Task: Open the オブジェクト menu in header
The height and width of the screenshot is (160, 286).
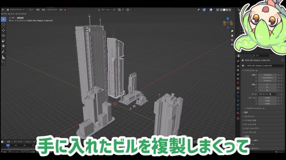Action: pyautogui.click(x=52, y=10)
